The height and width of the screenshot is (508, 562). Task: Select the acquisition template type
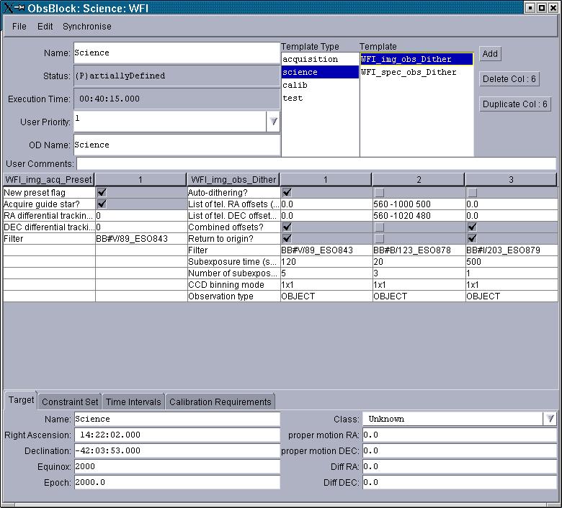[320, 59]
